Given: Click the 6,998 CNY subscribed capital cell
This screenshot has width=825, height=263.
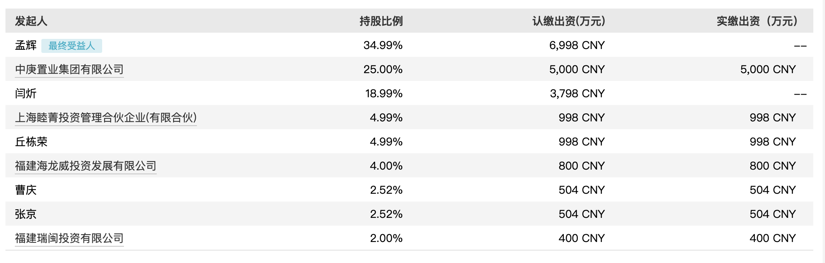Looking at the screenshot, I should click(x=577, y=45).
